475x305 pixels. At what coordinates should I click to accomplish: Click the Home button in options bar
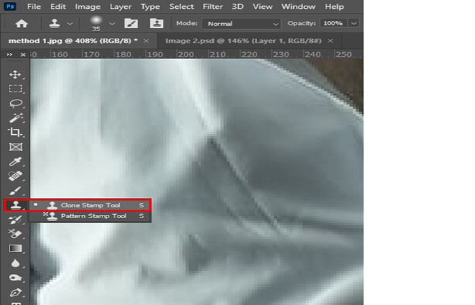point(22,23)
